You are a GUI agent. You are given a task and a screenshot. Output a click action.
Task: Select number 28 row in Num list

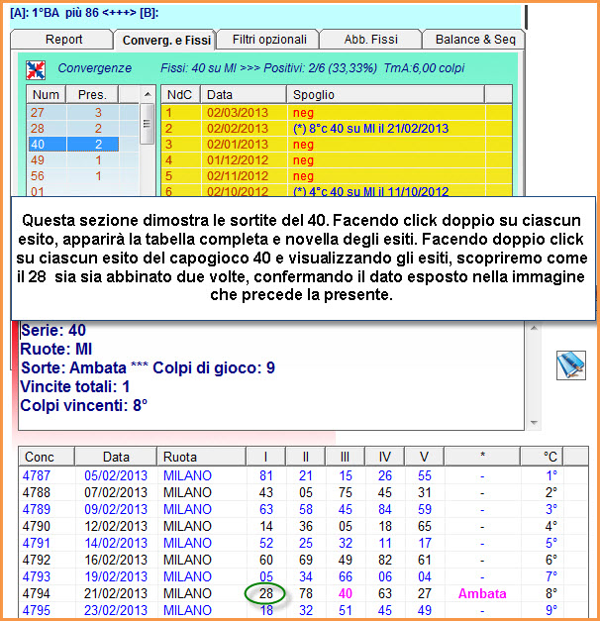pos(82,129)
